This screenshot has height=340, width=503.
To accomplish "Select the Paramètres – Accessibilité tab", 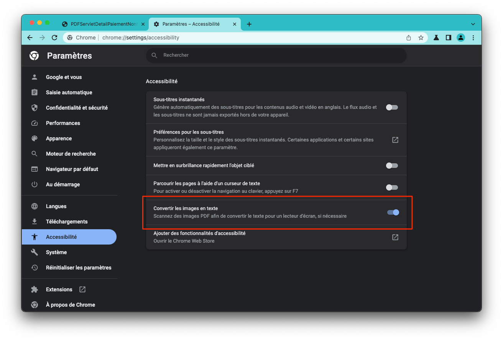I will point(195,24).
